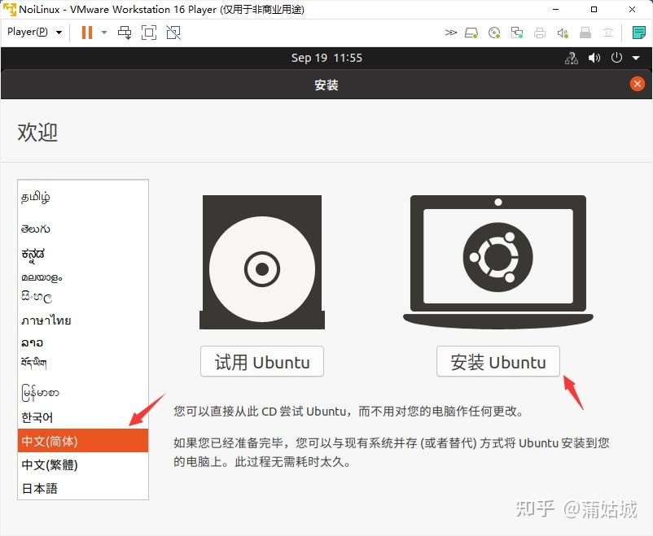This screenshot has width=653, height=536.
Task: Click the sound device icon in VMware toolbar
Action: click(562, 33)
